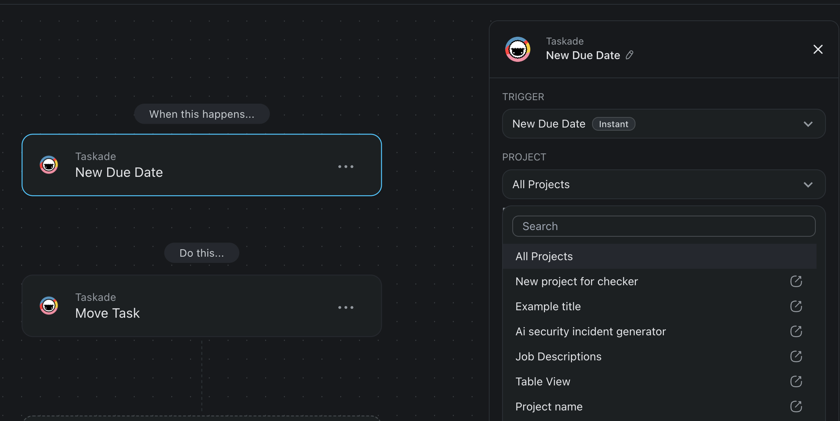The image size is (840, 421).
Task: Expand the Trigger dropdown showing New Due Date
Action: (x=664, y=124)
